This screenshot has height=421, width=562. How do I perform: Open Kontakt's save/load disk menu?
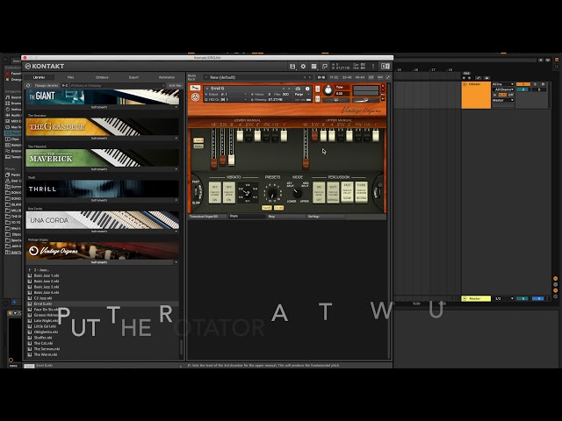point(292,67)
